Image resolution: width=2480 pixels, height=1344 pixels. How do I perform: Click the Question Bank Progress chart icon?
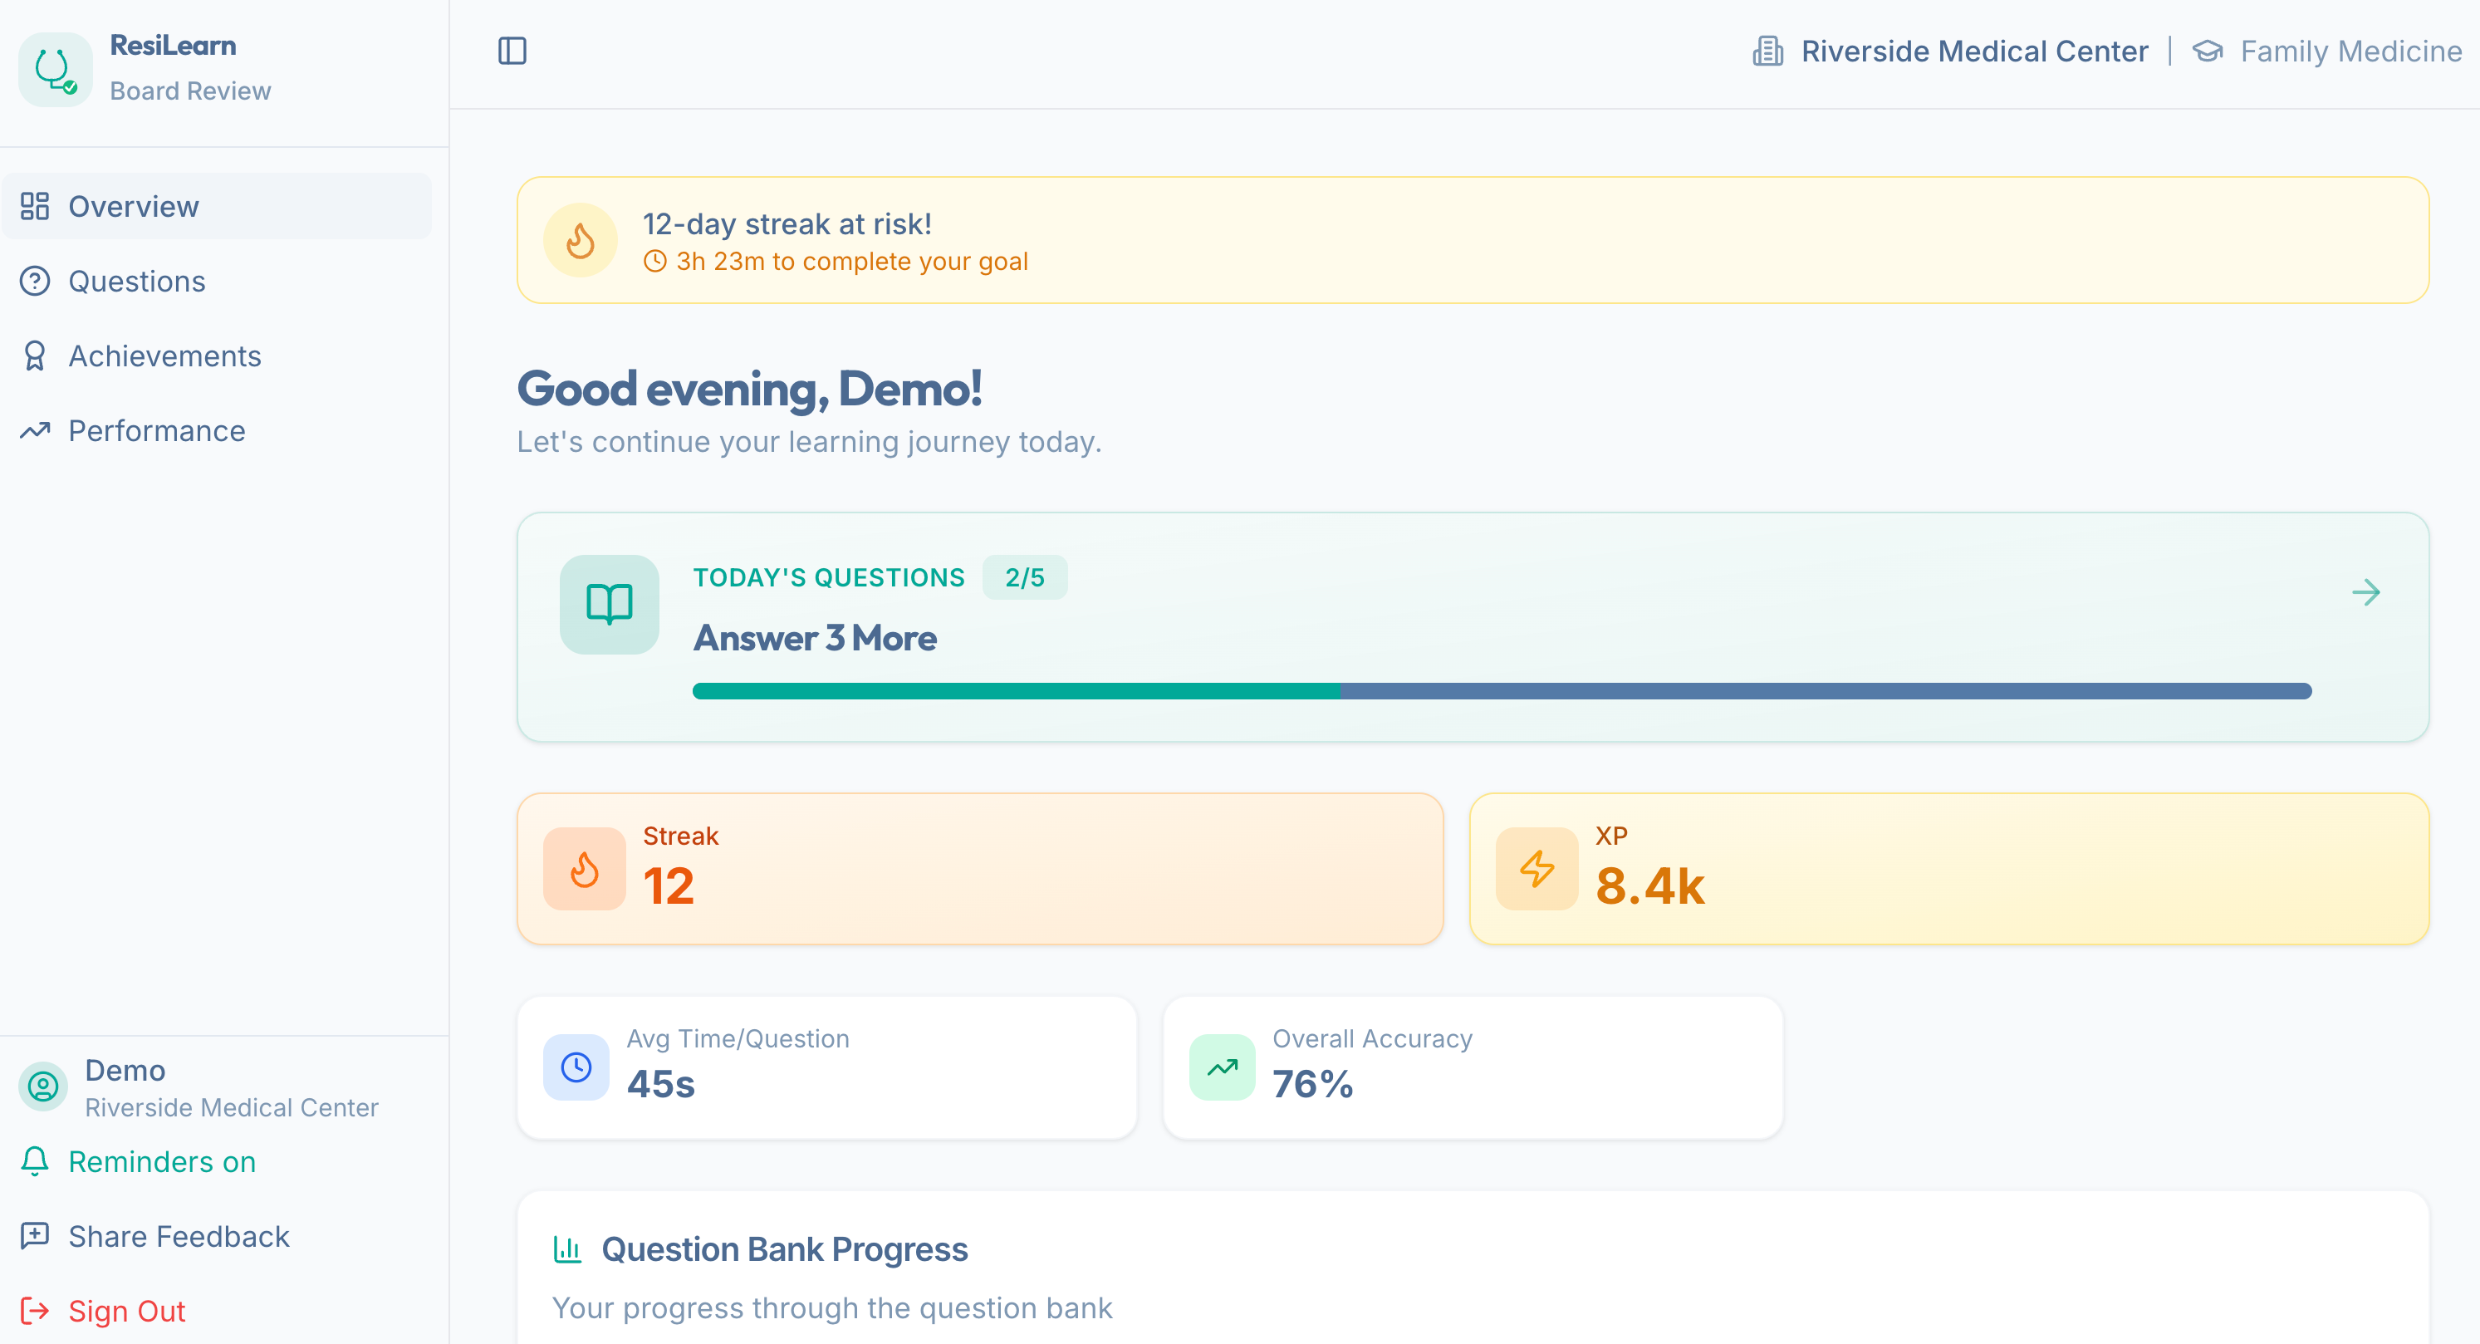coord(567,1249)
